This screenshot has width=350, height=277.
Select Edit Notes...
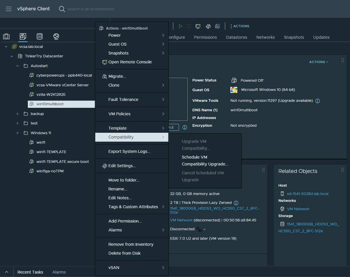(x=132, y=198)
